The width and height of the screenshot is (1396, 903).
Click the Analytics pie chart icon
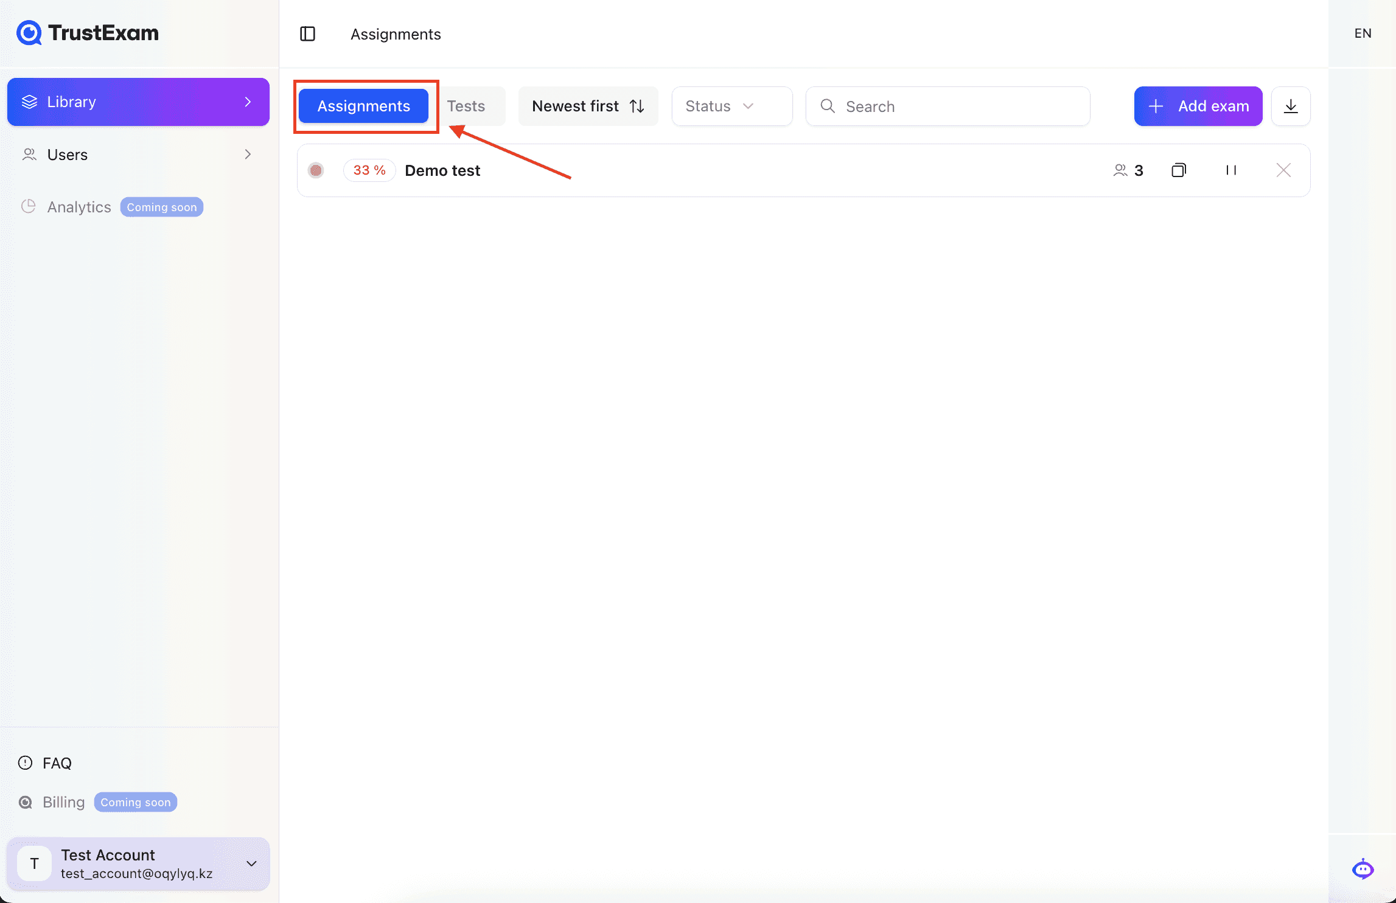29,206
